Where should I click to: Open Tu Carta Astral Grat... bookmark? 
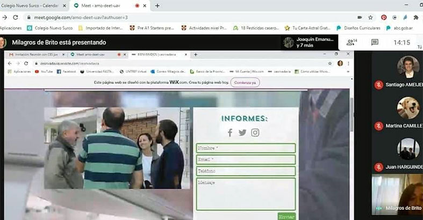(307, 28)
